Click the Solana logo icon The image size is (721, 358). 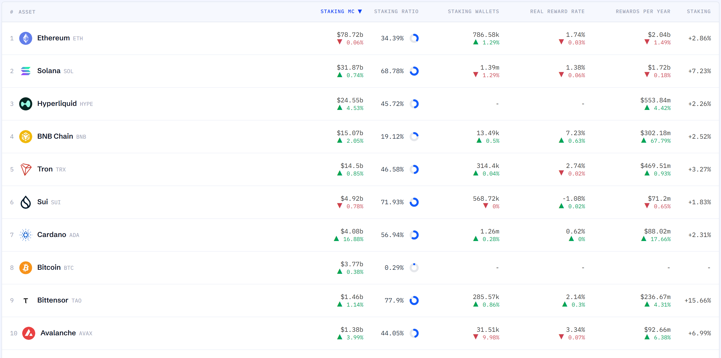25,71
